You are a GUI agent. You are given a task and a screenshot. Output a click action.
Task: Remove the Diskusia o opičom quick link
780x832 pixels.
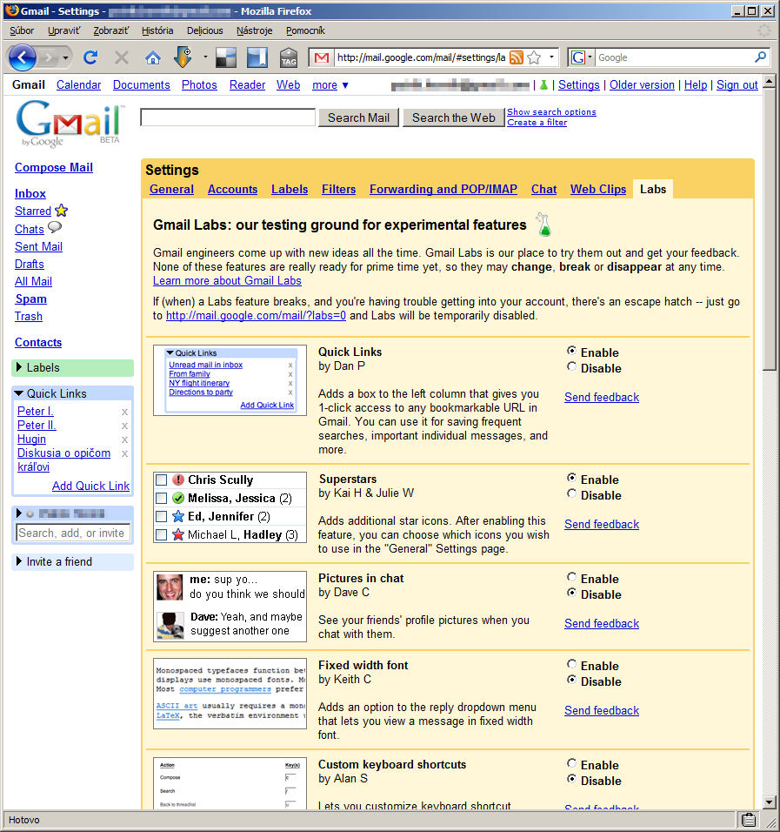click(x=124, y=453)
